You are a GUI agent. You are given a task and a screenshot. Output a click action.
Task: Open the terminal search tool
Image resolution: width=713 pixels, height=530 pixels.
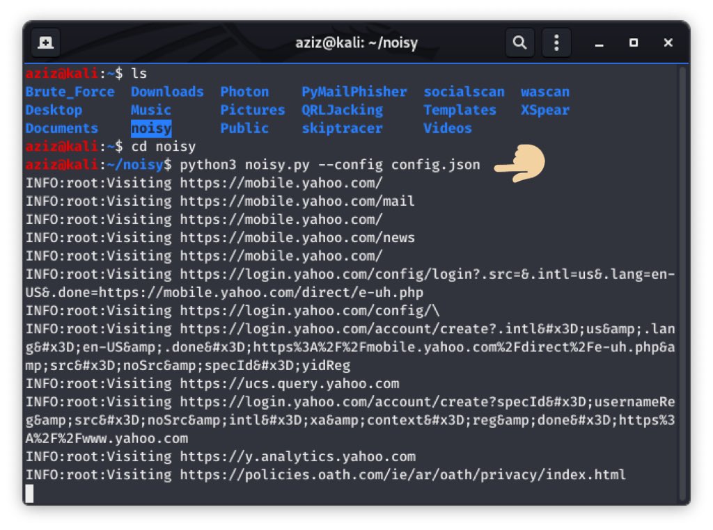519,42
